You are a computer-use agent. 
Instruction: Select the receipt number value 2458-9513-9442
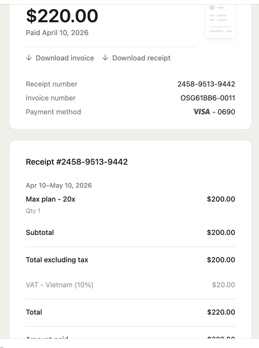(x=206, y=84)
